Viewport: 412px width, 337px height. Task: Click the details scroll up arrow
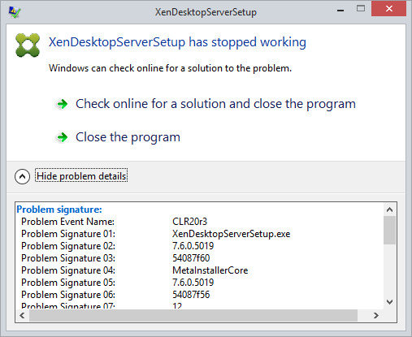(x=389, y=210)
